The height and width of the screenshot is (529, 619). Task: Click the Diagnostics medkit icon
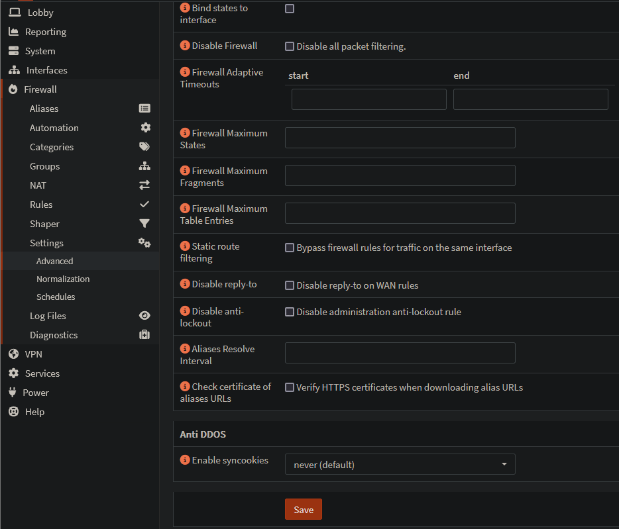coord(144,335)
